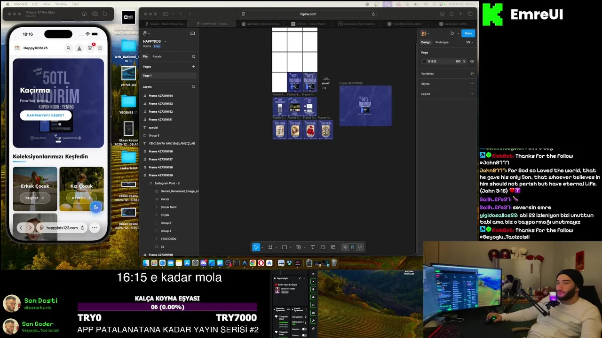Switch to HAPPYKDS - Figma browser tab
Image resolution: width=602 pixels, height=338 pixels.
coord(212,23)
